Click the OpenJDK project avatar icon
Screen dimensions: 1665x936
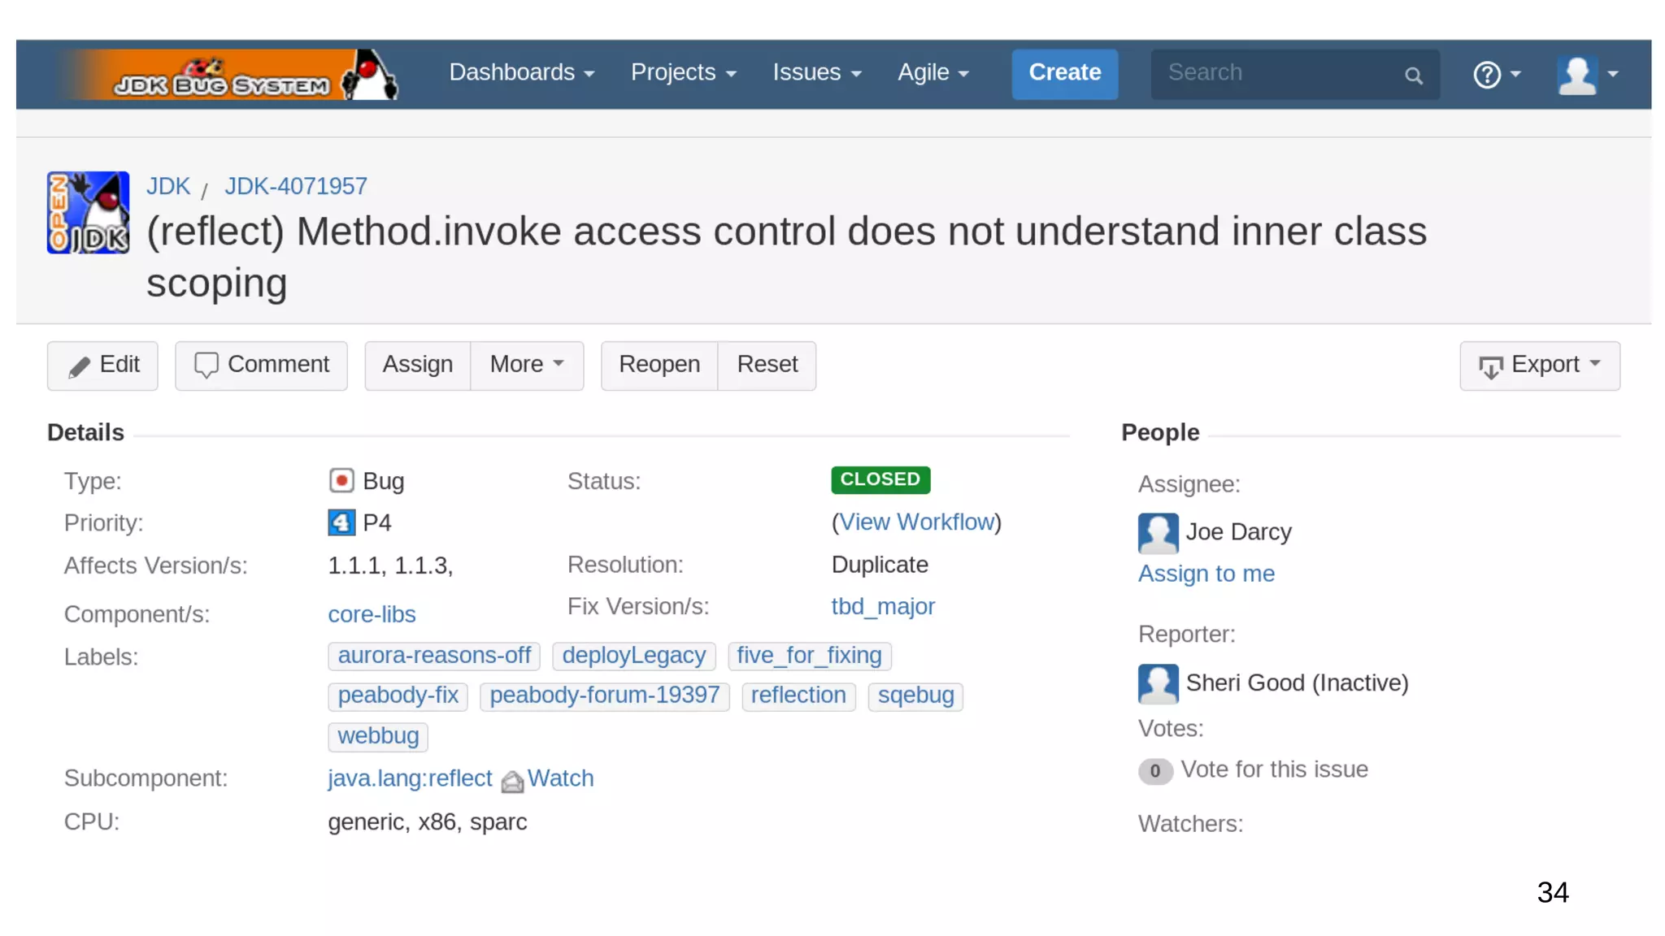coord(88,213)
